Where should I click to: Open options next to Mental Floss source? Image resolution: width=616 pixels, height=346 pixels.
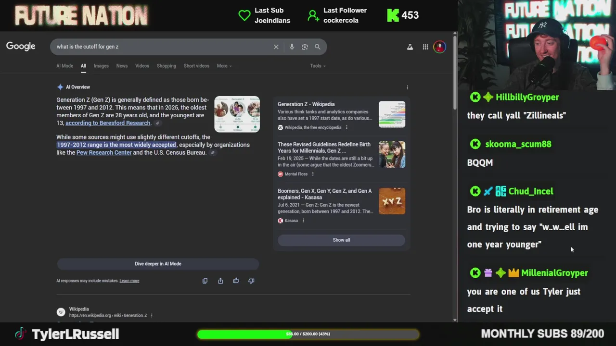[313, 174]
